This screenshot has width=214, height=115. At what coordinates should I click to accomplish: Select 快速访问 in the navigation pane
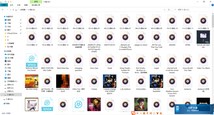[x=9, y=17]
